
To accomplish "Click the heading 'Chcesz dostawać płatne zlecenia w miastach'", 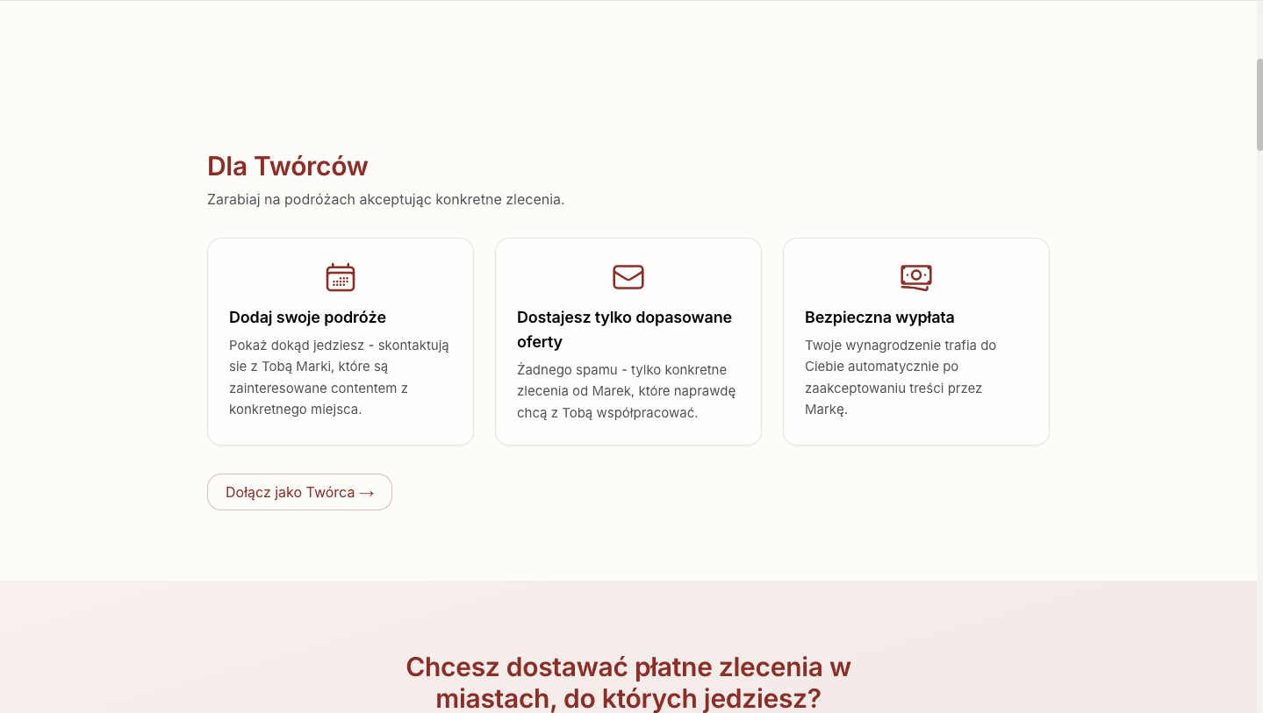I will click(x=628, y=682).
